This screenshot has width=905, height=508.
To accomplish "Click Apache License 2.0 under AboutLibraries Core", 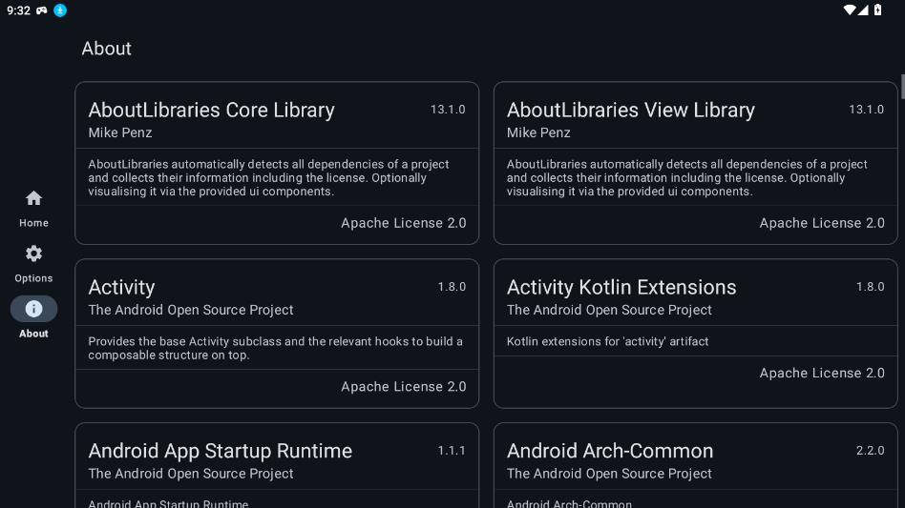I will pos(403,223).
